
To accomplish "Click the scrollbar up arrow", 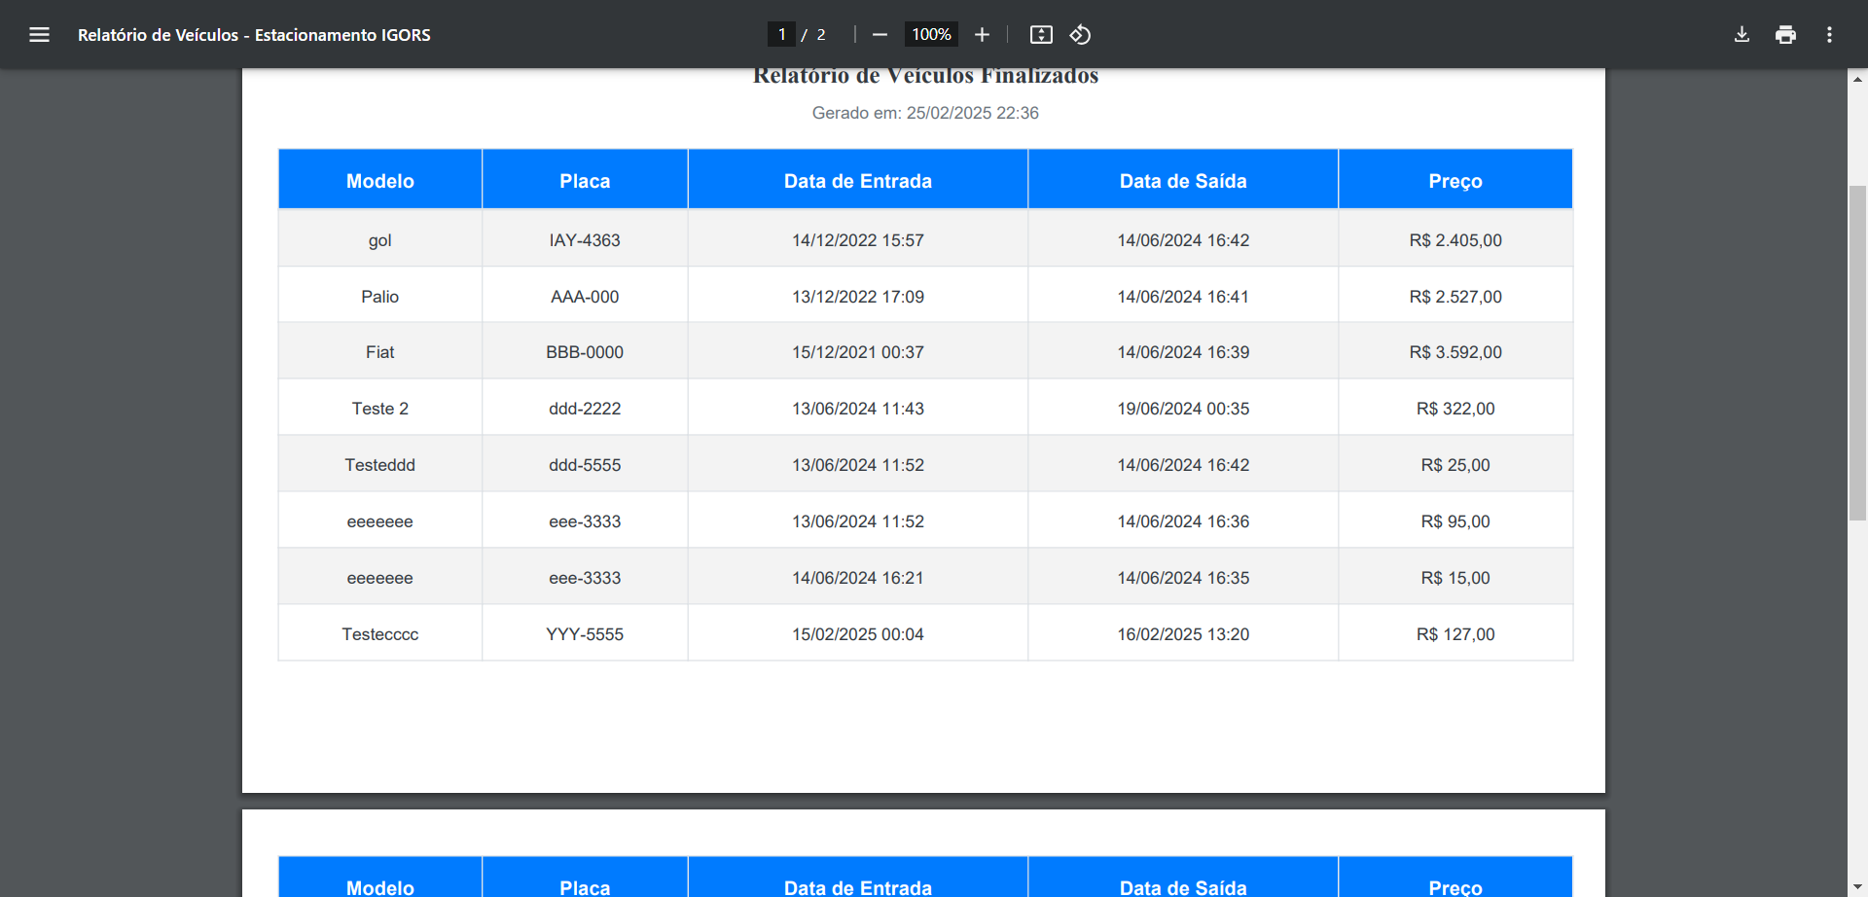I will [x=1857, y=79].
